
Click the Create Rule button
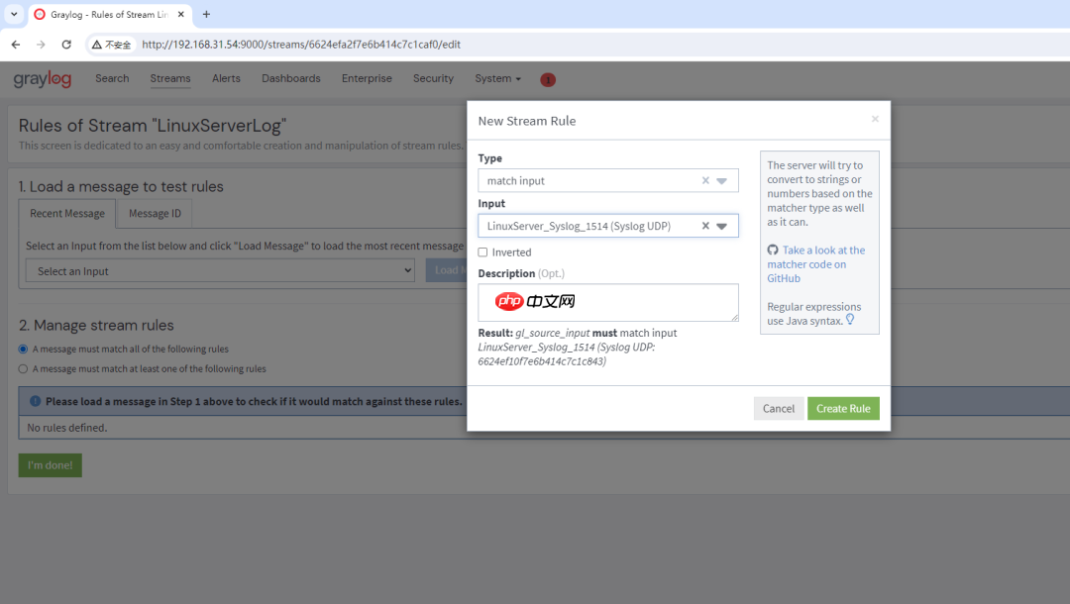click(843, 408)
